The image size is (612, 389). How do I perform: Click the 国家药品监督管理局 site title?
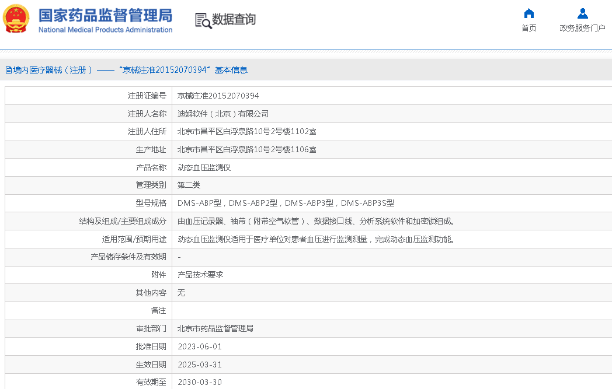[105, 15]
